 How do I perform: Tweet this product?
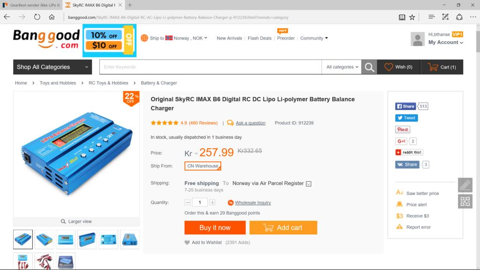coord(406,118)
